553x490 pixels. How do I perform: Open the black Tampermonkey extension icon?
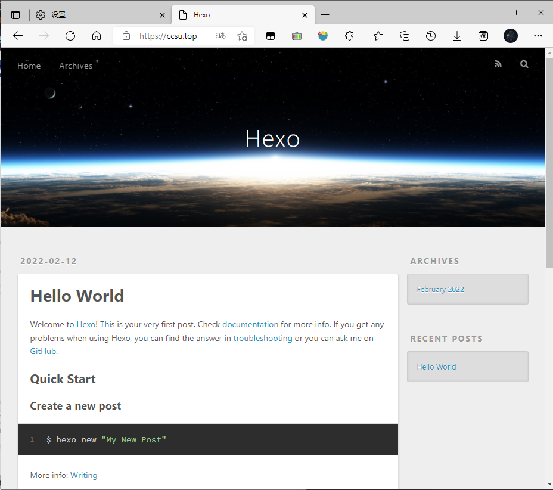[x=271, y=36]
